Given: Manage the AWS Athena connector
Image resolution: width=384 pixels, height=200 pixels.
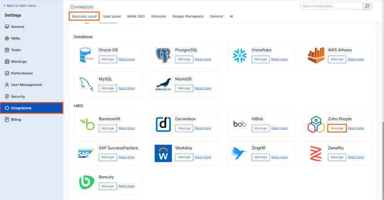Looking at the screenshot, I should tap(337, 59).
